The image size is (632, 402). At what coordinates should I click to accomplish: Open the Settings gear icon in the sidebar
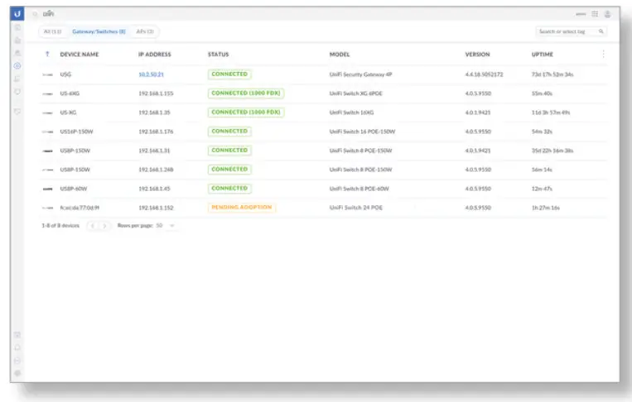coord(17,373)
